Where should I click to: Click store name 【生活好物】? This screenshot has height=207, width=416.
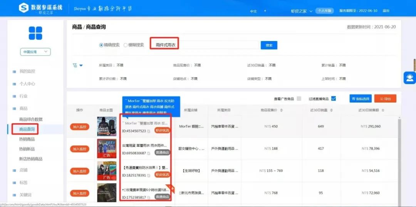click(x=191, y=171)
